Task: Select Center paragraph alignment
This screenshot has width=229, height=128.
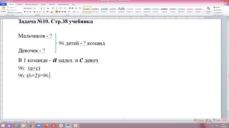Action: [x=59, y=12]
